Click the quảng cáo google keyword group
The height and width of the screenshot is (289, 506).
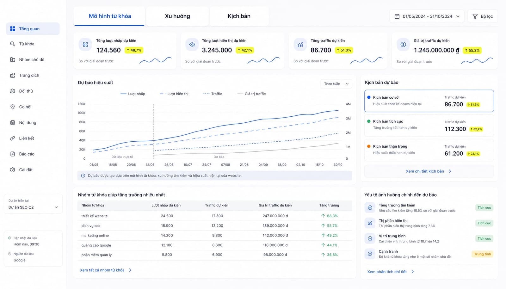click(96, 245)
